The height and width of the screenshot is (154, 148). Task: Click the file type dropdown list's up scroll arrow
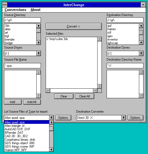coord(51,123)
